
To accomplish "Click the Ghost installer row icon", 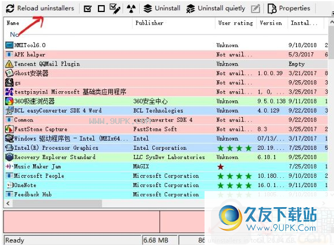I will (9, 73).
